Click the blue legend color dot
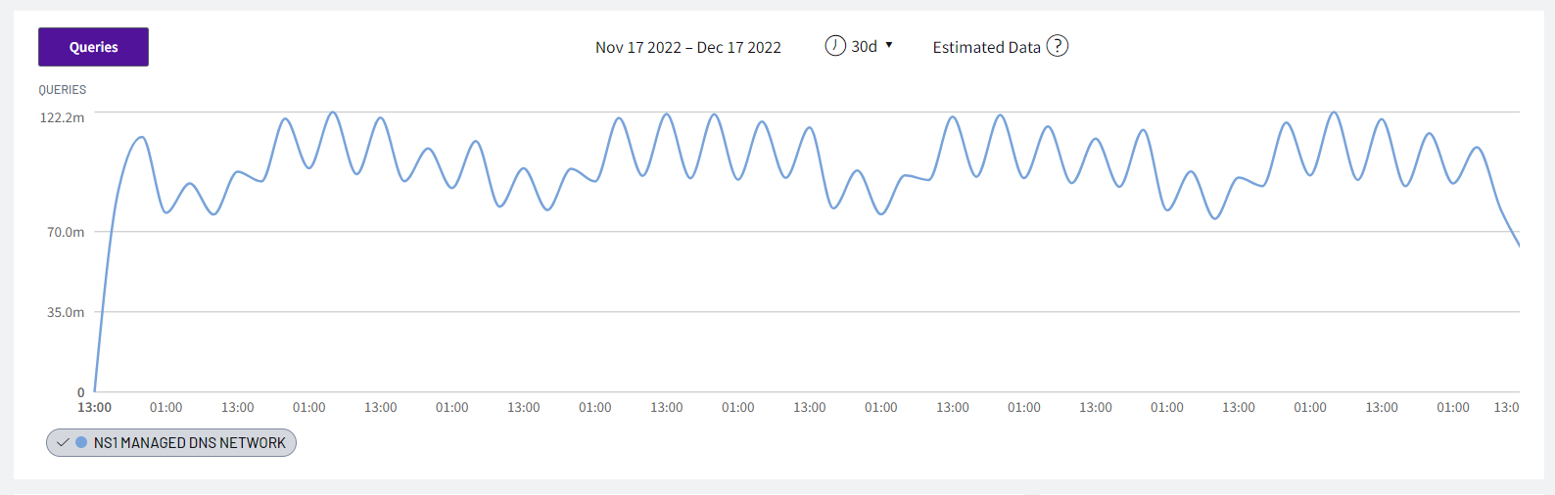1555x495 pixels. pyautogui.click(x=81, y=442)
